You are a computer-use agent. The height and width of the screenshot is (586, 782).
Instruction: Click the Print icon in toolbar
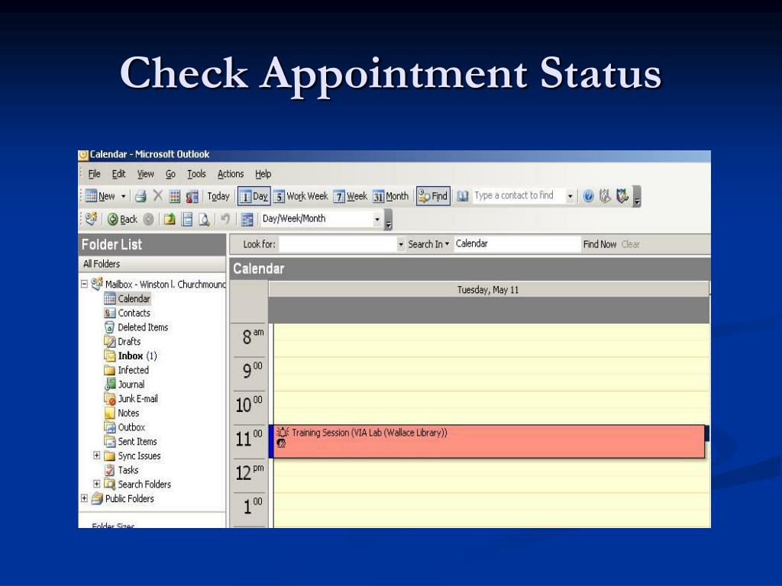point(141,196)
